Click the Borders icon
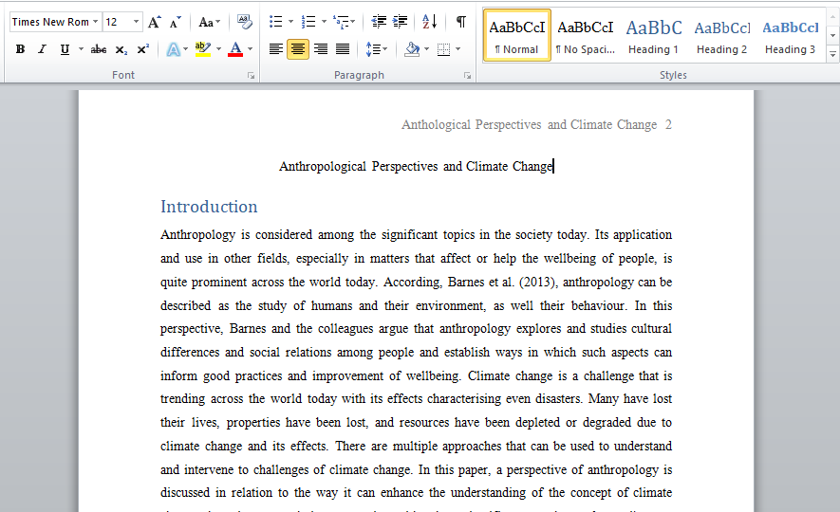This screenshot has width=840, height=512. click(x=443, y=49)
